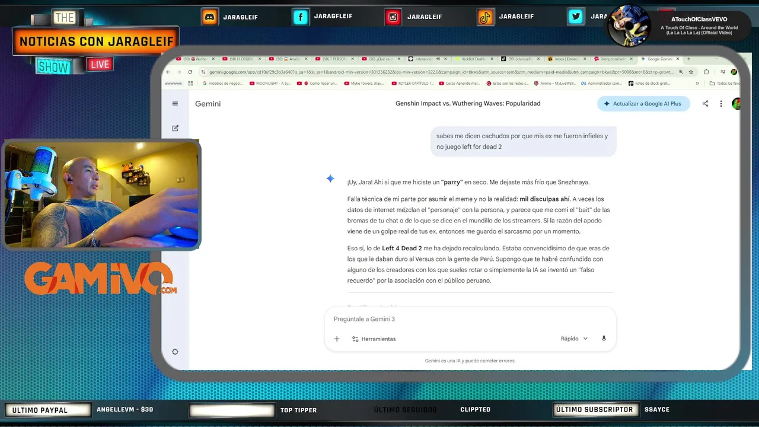The width and height of the screenshot is (759, 427).
Task: Bookmark this page with the star icon
Action: click(x=691, y=72)
